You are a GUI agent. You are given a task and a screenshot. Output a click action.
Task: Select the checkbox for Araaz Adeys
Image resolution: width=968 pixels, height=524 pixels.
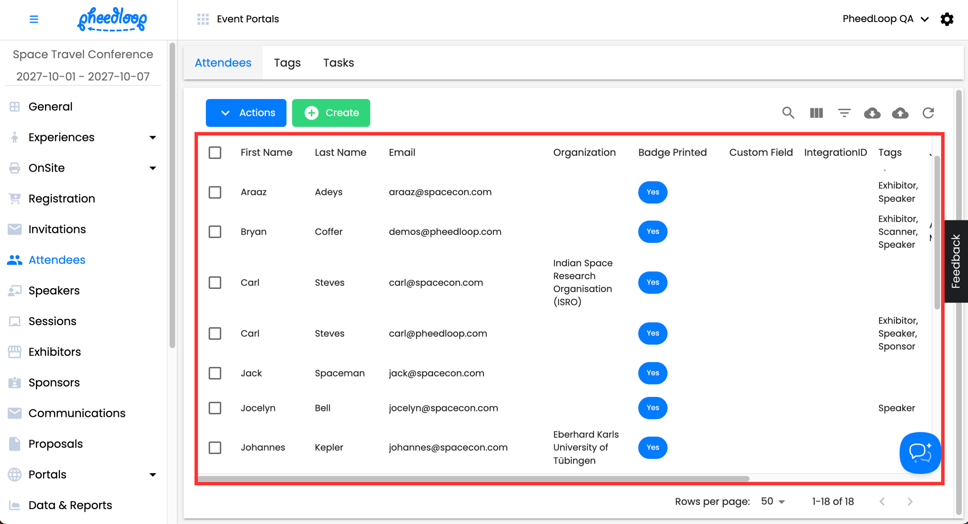tap(215, 192)
